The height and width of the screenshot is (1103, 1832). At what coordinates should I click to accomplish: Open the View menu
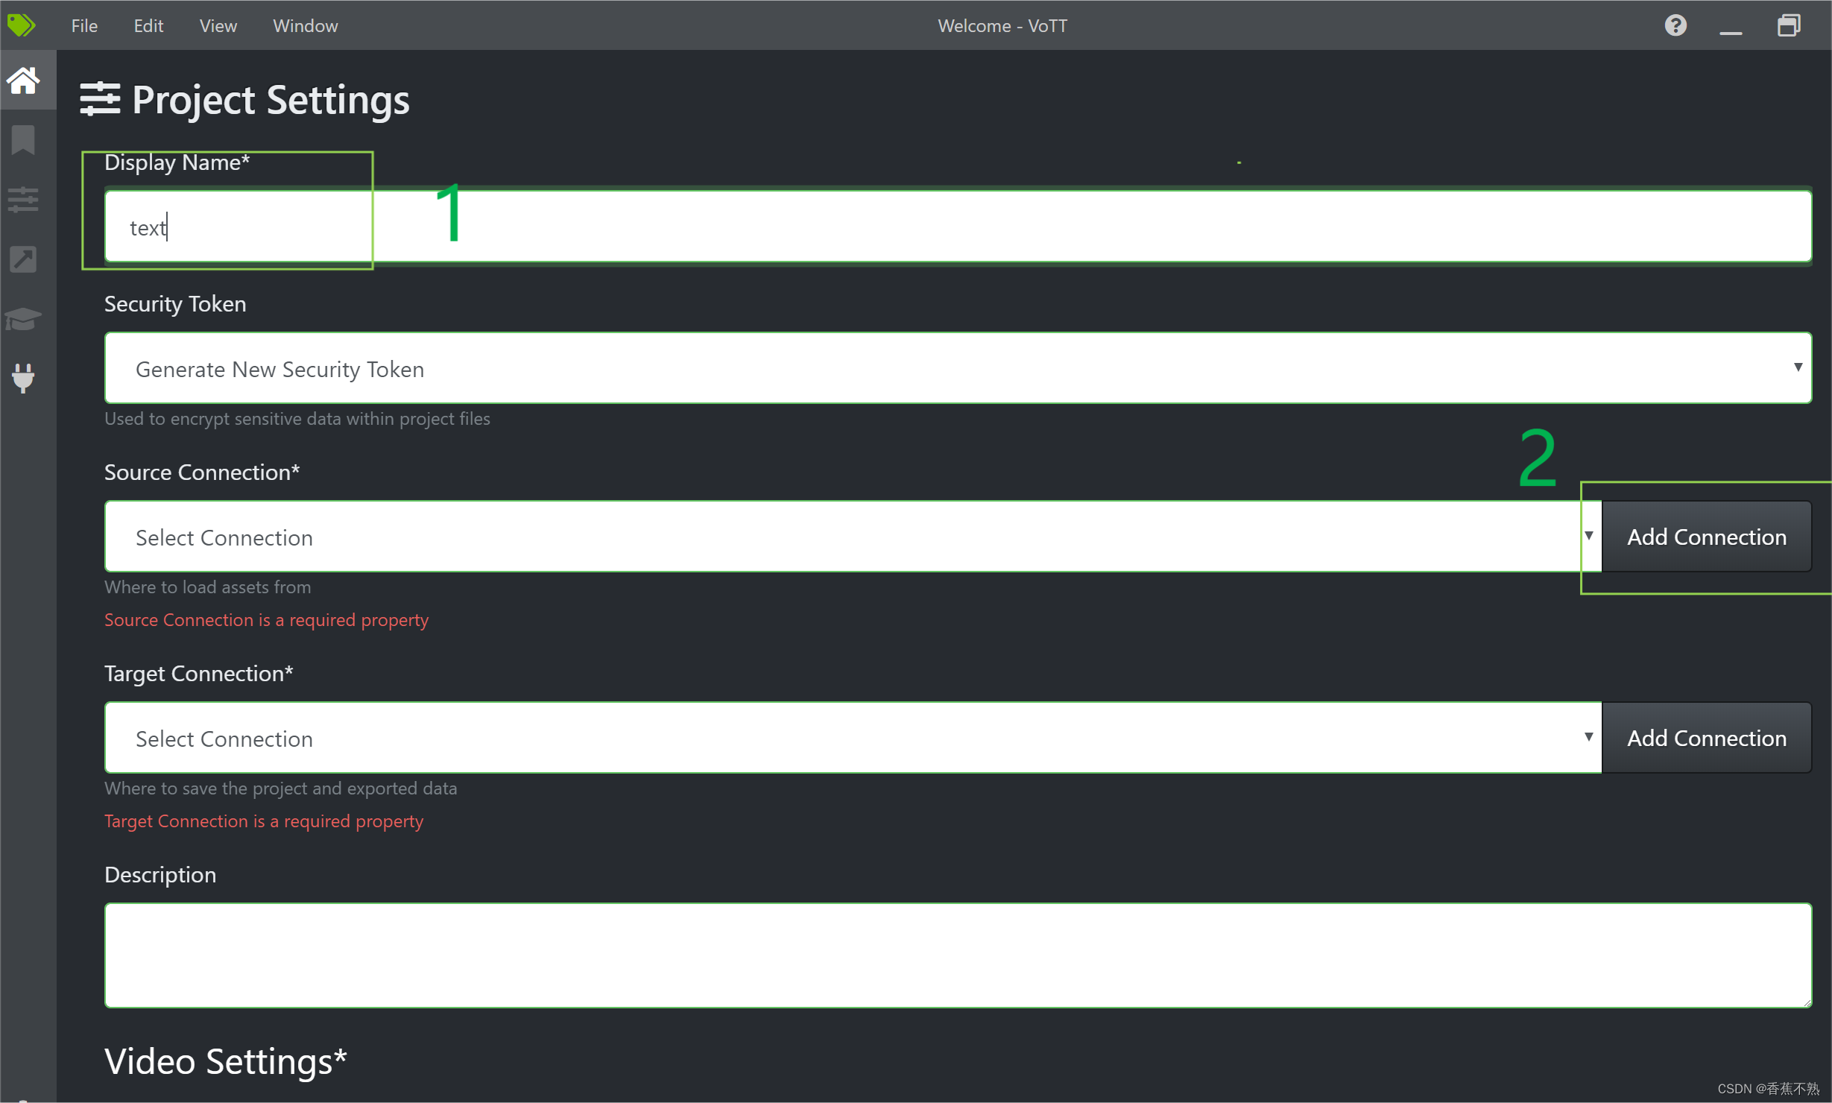tap(218, 25)
